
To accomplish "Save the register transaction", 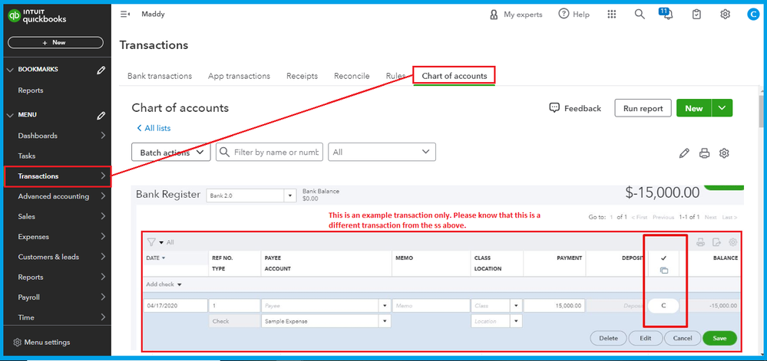I will click(719, 338).
